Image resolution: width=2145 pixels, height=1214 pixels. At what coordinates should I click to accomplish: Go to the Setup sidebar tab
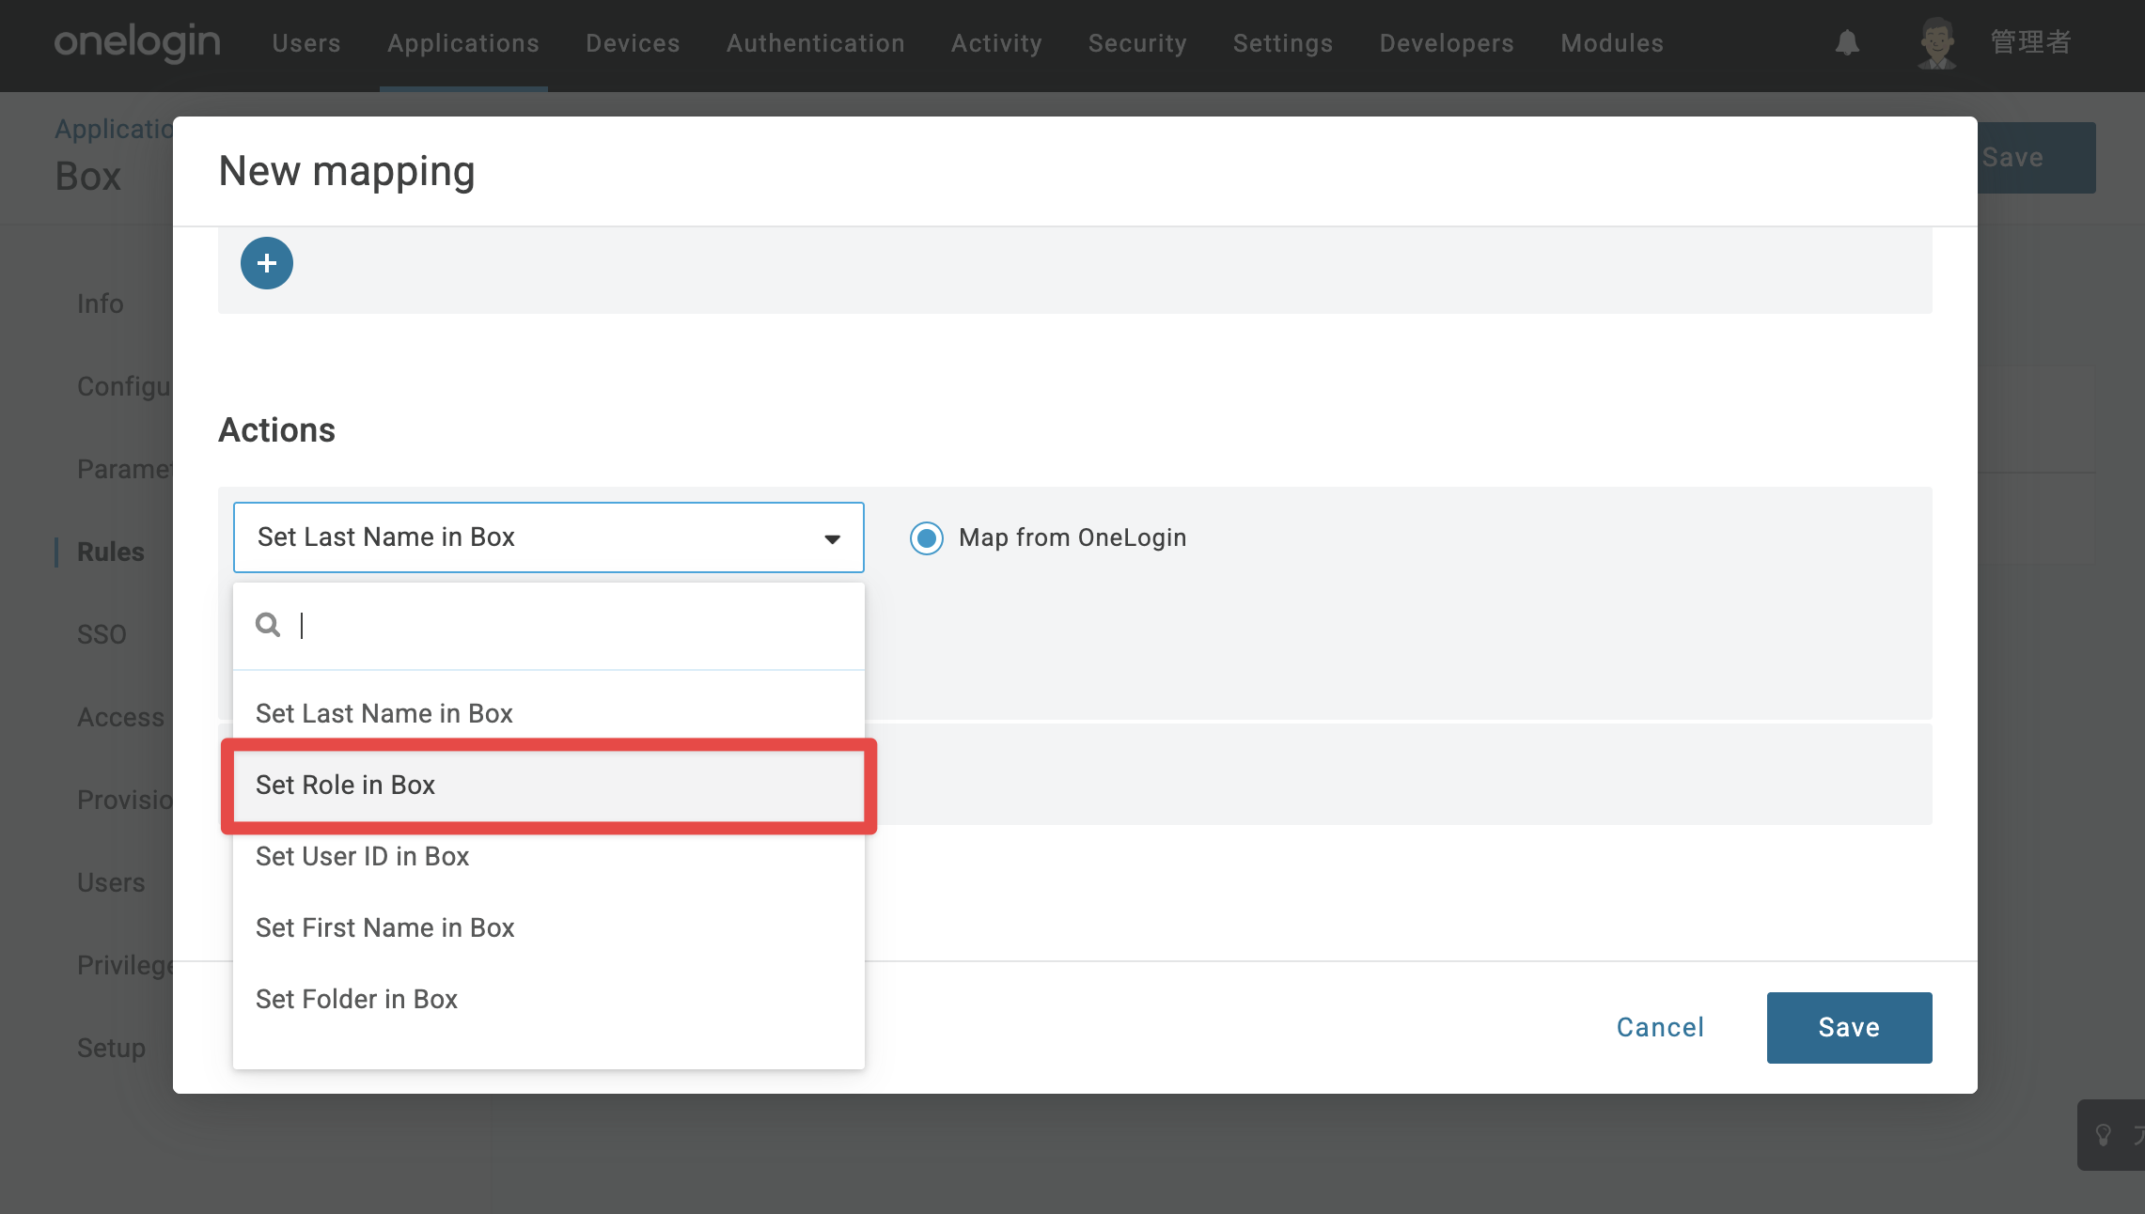(111, 1048)
